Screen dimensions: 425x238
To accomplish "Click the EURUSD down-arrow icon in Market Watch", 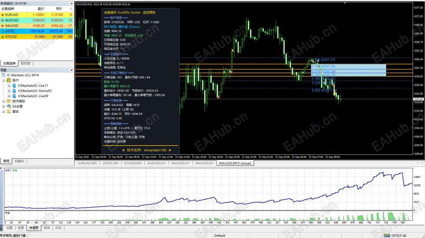I will [x=2, y=15].
